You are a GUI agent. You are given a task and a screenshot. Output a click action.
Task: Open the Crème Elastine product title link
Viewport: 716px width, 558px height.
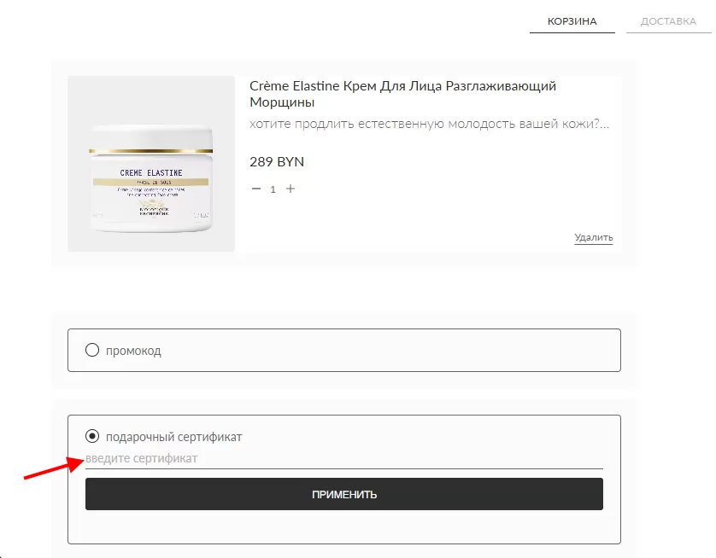click(402, 94)
